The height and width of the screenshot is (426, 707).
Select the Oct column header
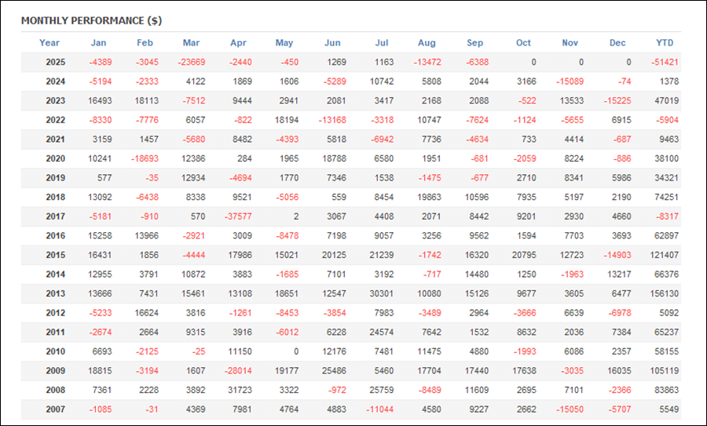[523, 43]
